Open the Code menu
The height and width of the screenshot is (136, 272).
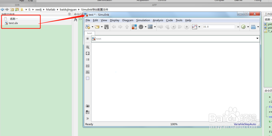[169, 20]
